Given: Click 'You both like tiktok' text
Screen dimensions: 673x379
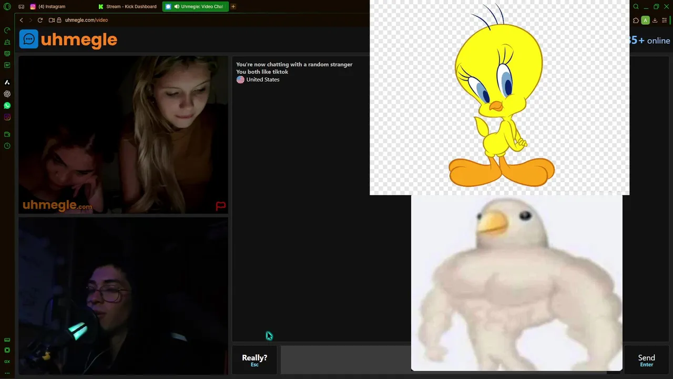Looking at the screenshot, I should tap(262, 72).
